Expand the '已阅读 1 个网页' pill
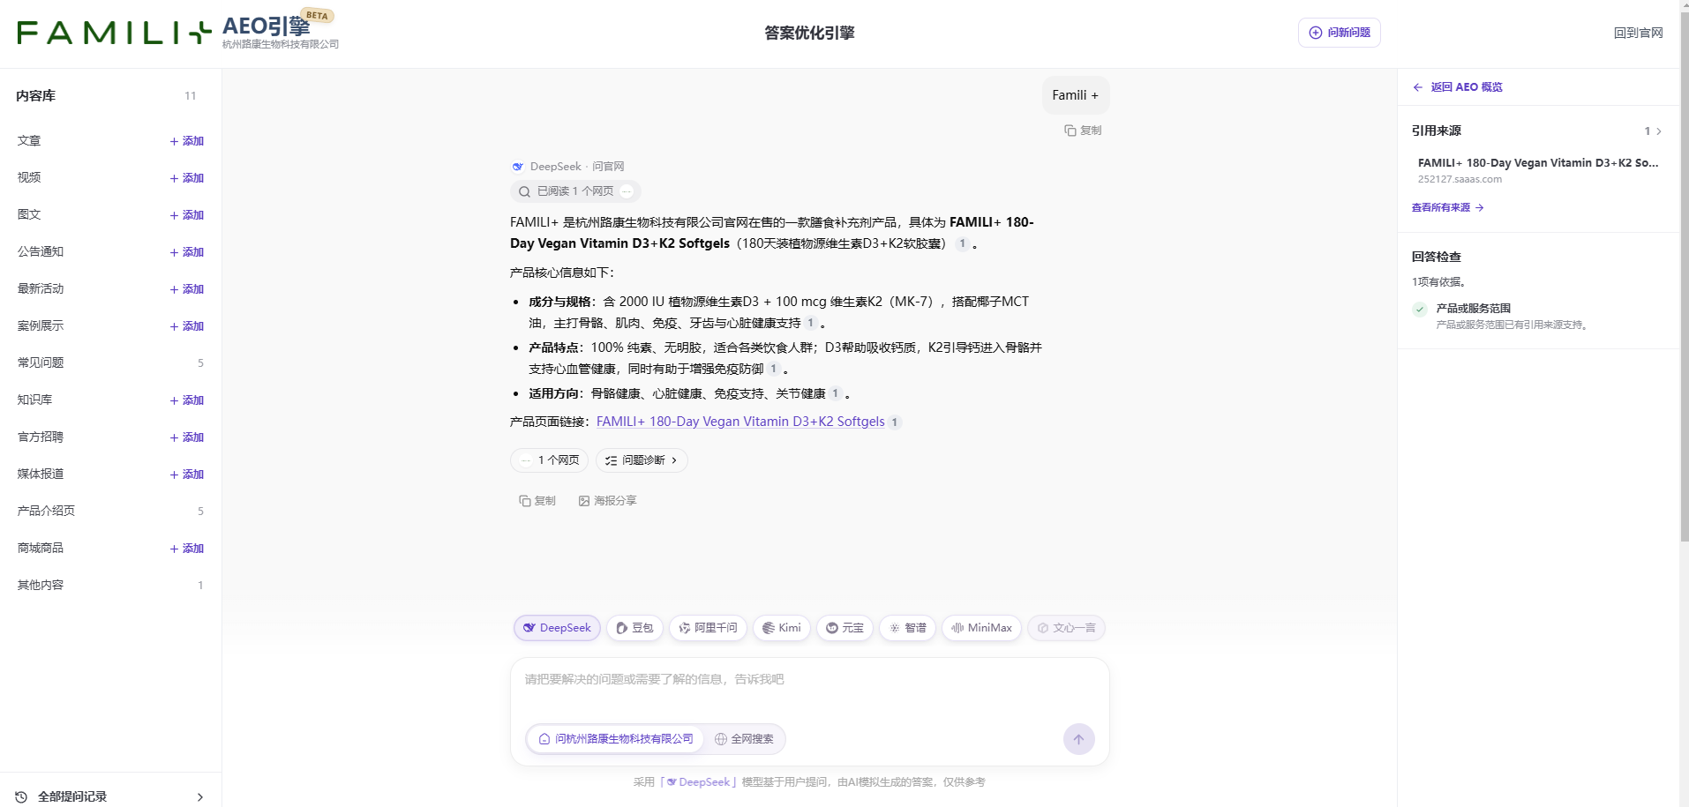Viewport: 1689px width, 807px height. coord(575,191)
